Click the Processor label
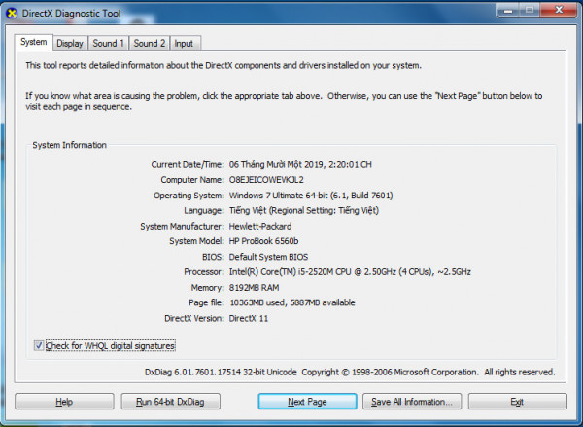583x427 pixels. point(204,272)
